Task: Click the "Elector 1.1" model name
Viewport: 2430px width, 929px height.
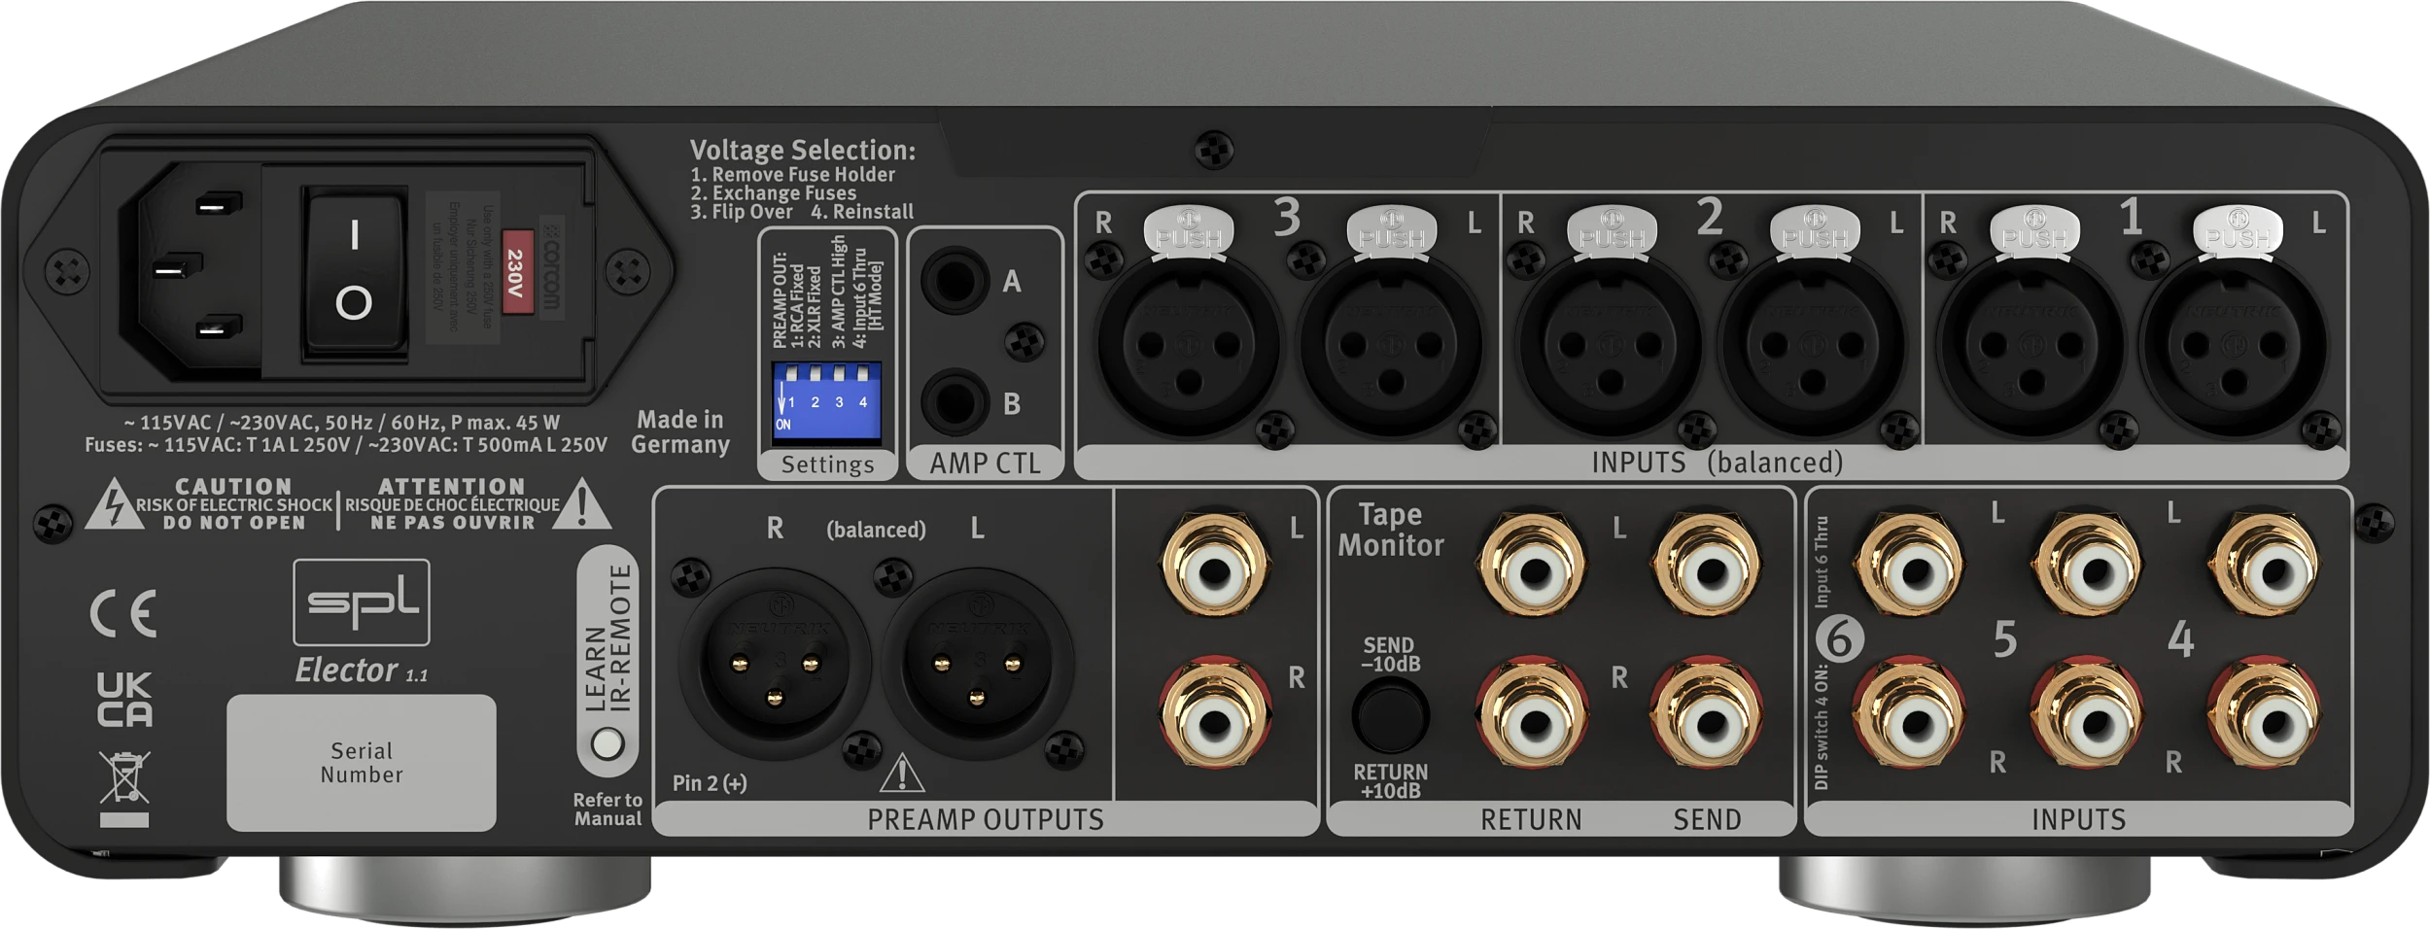Action: 362,671
